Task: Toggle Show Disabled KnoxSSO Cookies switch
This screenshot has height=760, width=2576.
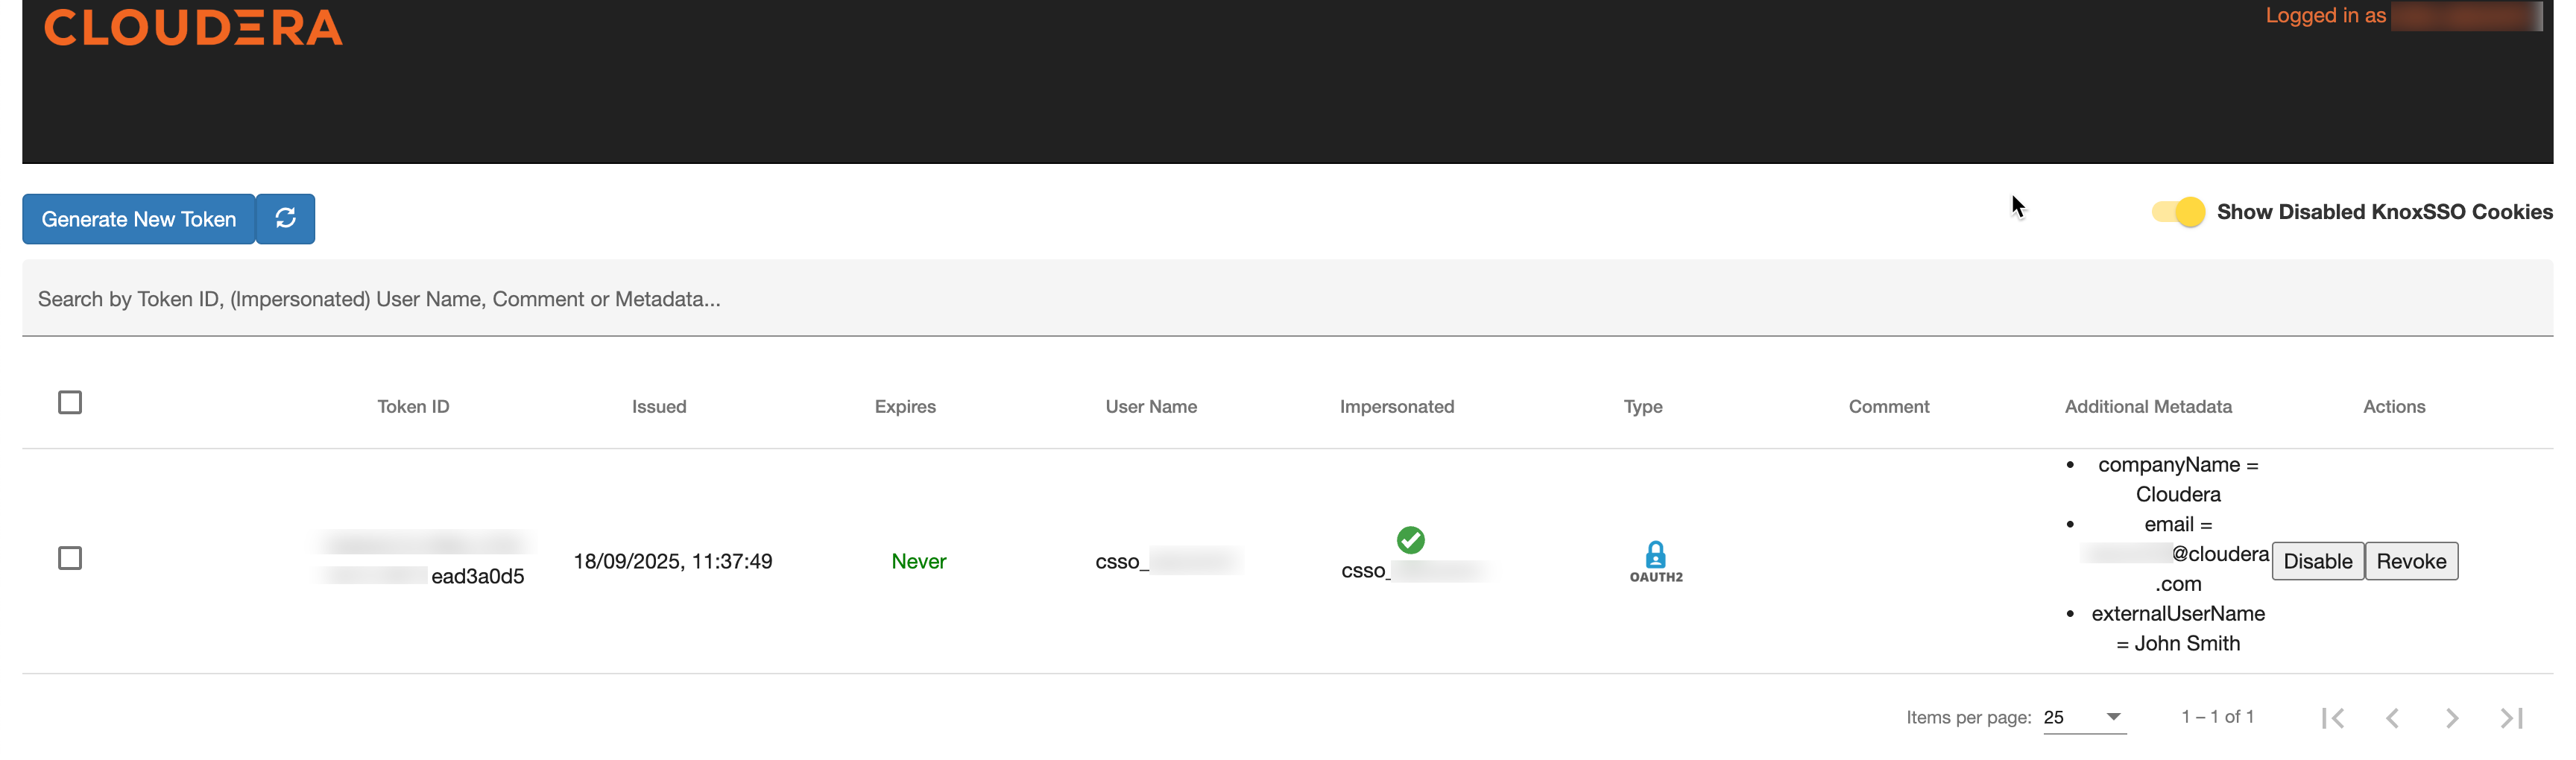Action: click(x=2178, y=212)
